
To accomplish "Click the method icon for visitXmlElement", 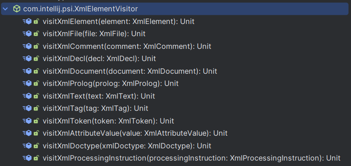I will click(x=27, y=21).
